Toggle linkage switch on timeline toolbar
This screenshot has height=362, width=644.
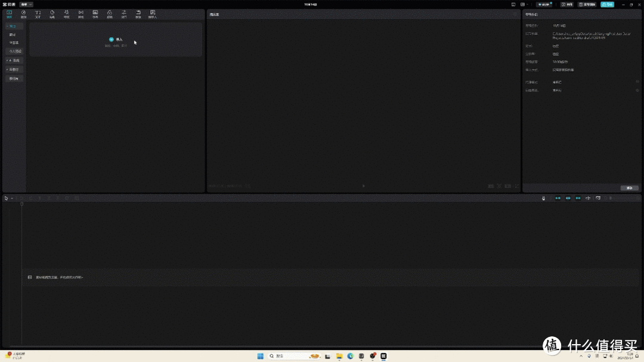(x=578, y=198)
